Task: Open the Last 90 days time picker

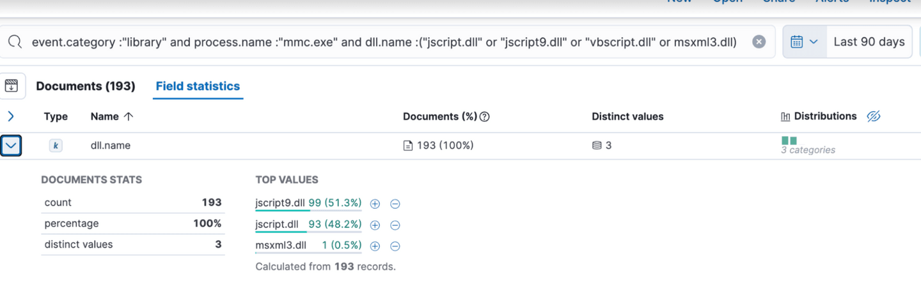Action: coord(869,42)
